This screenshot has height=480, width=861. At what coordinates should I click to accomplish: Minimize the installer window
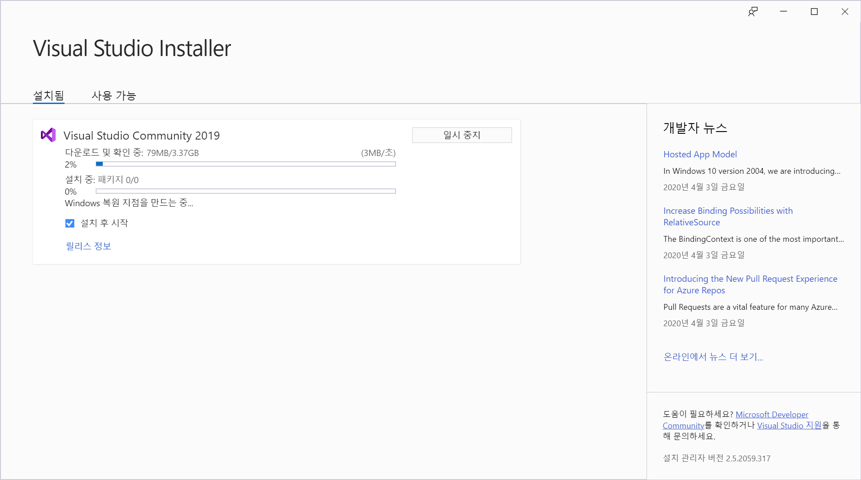pos(784,12)
